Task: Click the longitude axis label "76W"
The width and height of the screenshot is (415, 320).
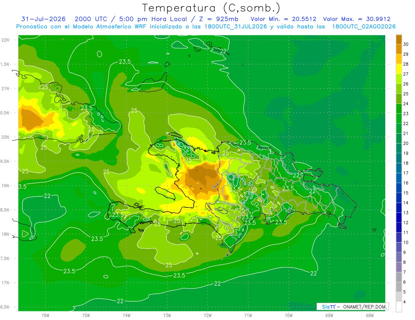Action: click(x=45, y=316)
